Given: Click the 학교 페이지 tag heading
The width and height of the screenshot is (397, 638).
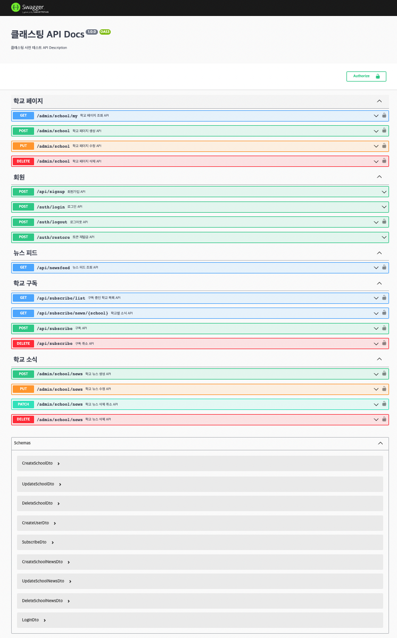Looking at the screenshot, I should [28, 101].
